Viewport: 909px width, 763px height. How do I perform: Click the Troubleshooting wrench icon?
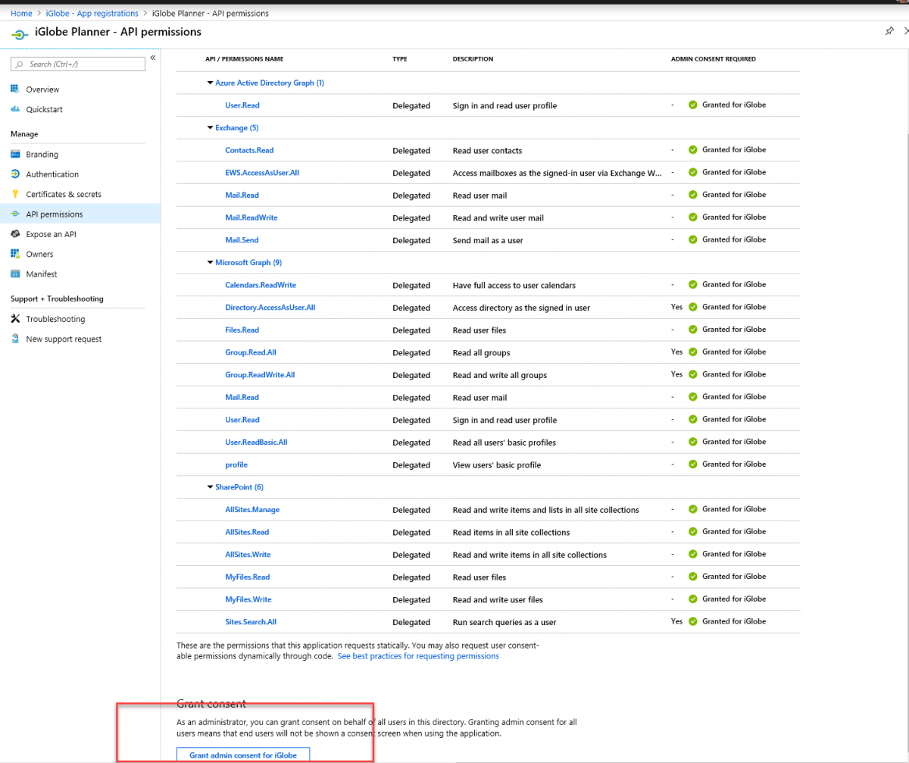pos(15,319)
